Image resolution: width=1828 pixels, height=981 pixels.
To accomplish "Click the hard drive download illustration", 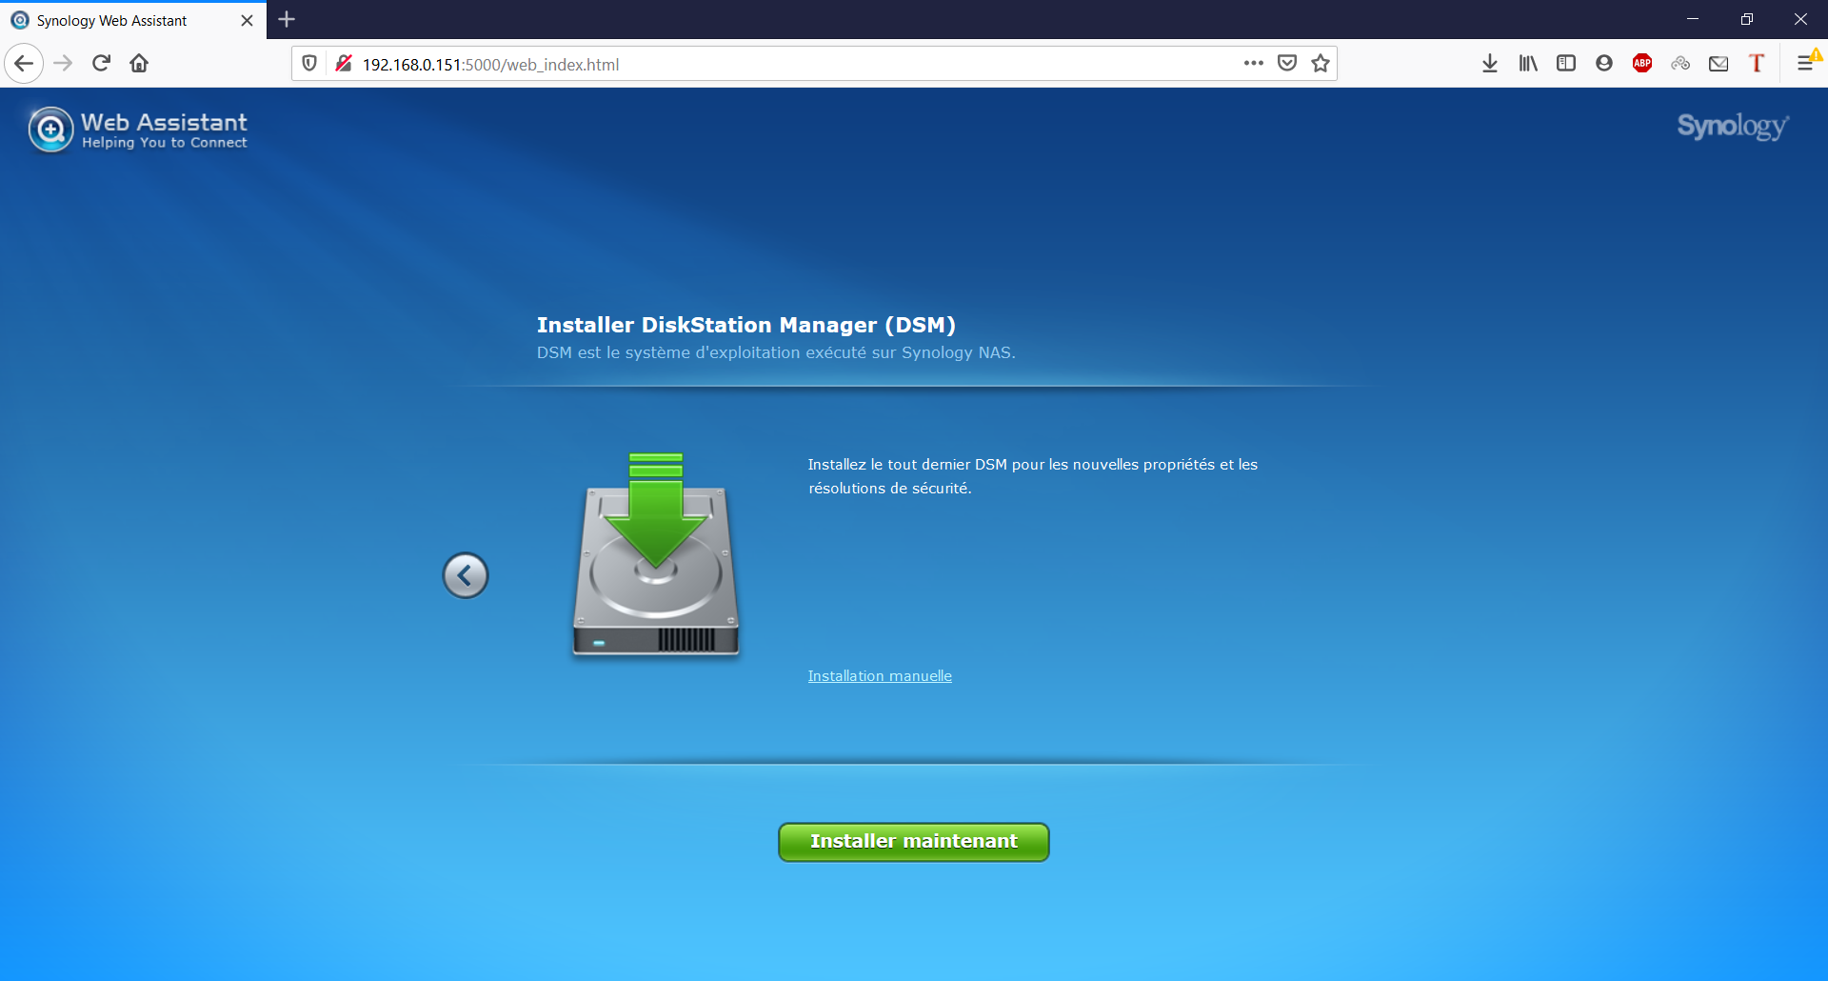I will 656,556.
